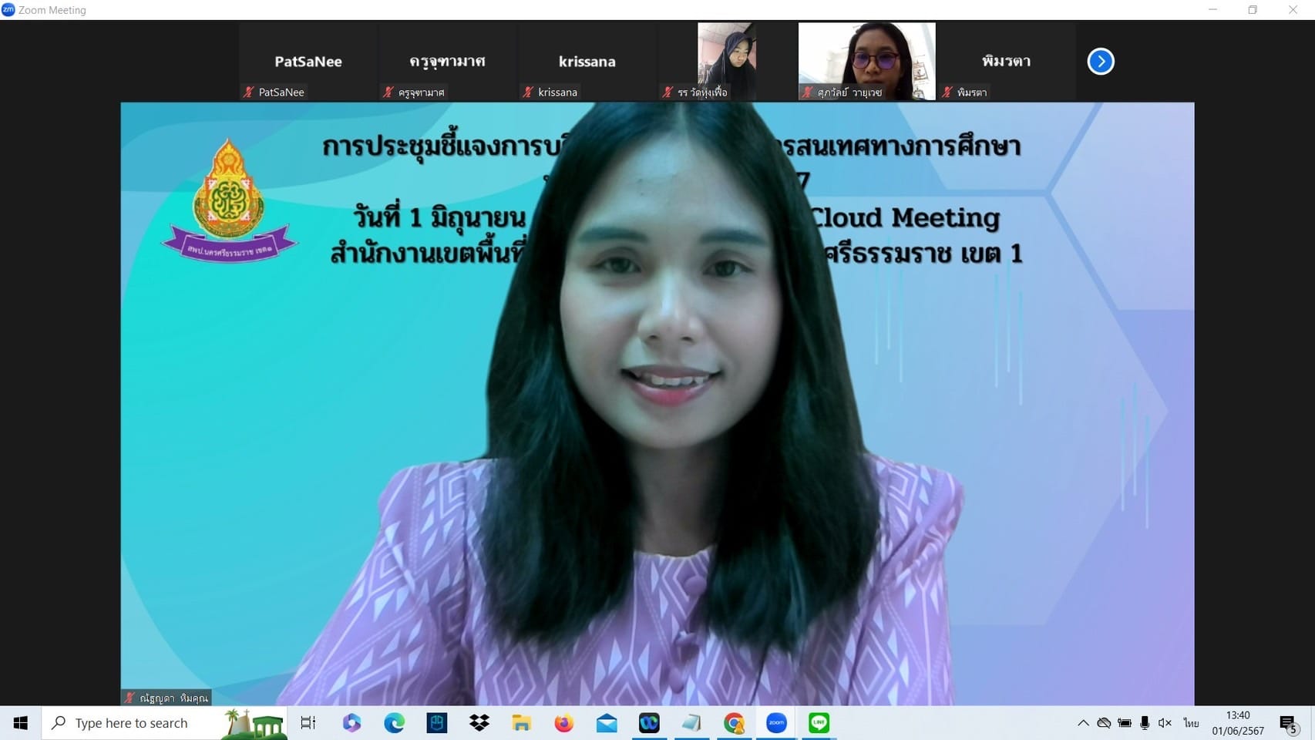Select the พิมรตา participant tile
The image size is (1315, 740).
pyautogui.click(x=1006, y=61)
